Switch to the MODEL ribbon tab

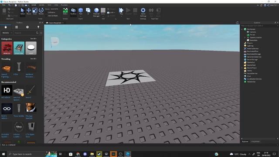pyautogui.click(x=41, y=5)
